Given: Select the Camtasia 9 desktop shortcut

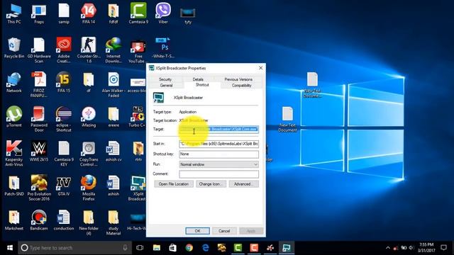Looking at the screenshot, I should click(138, 13).
